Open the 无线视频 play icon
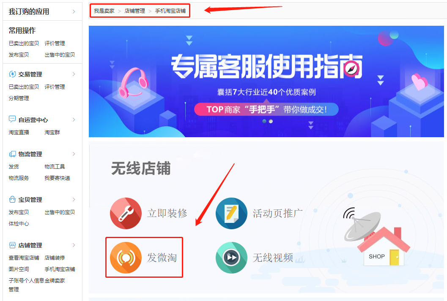This screenshot has width=447, height=301. point(231,258)
